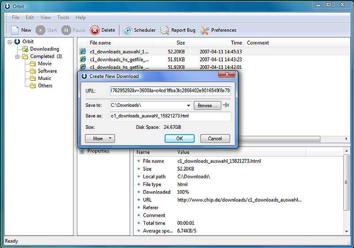Click the Downloading folder icon

click(x=25, y=49)
